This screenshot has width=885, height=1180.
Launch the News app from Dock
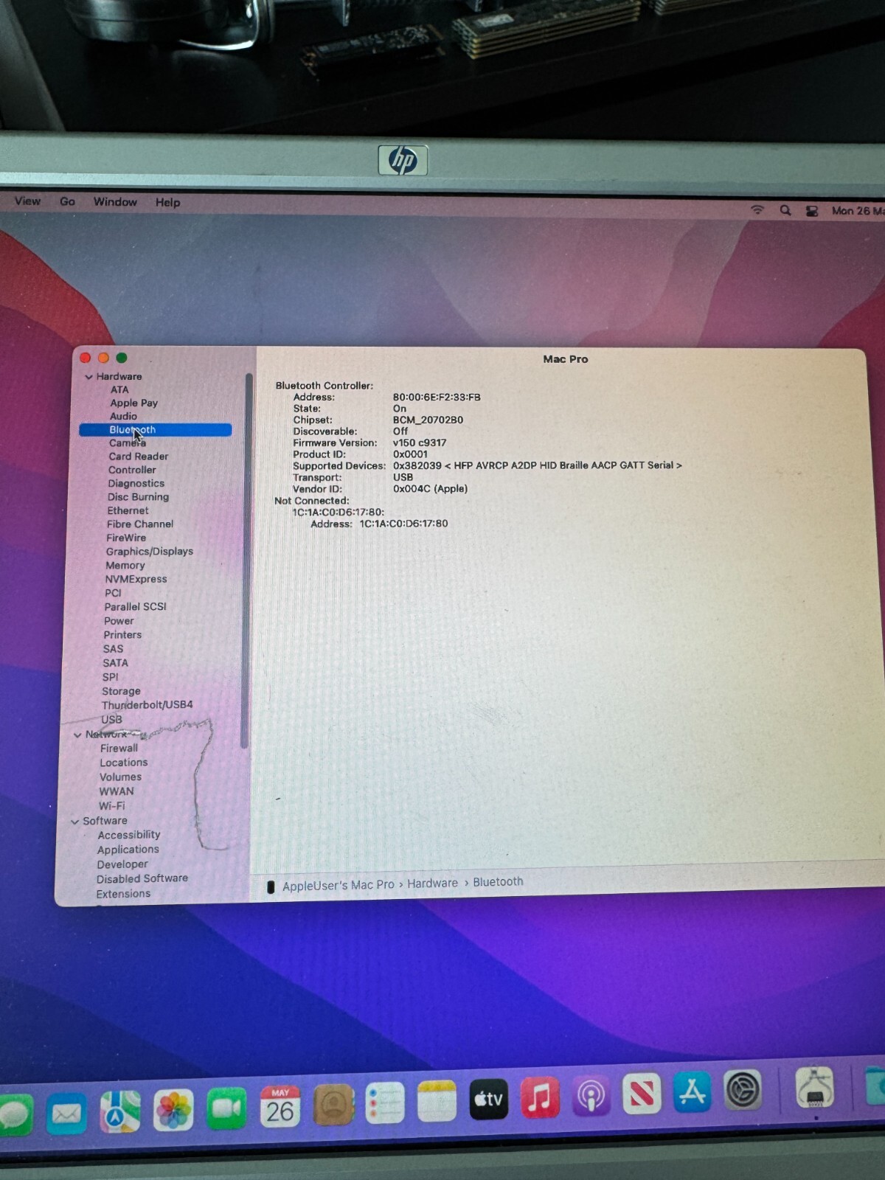(x=642, y=1094)
